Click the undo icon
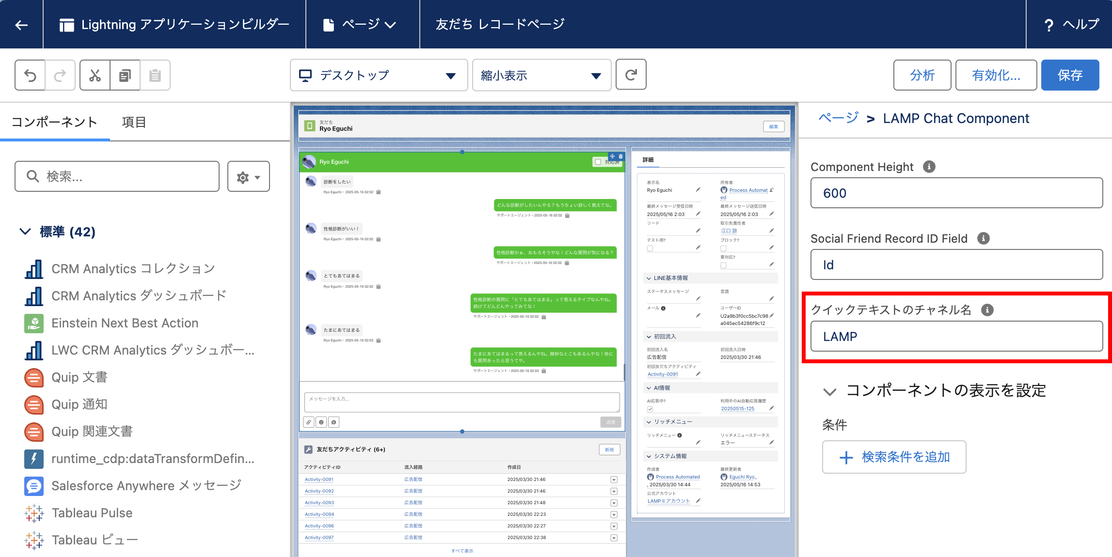 pos(30,76)
